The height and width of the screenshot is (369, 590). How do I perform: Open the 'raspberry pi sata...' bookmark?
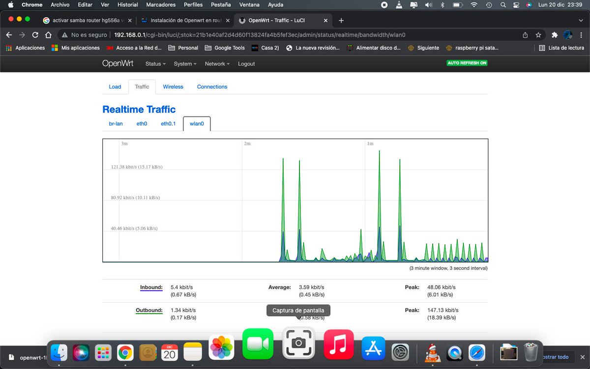click(x=472, y=48)
